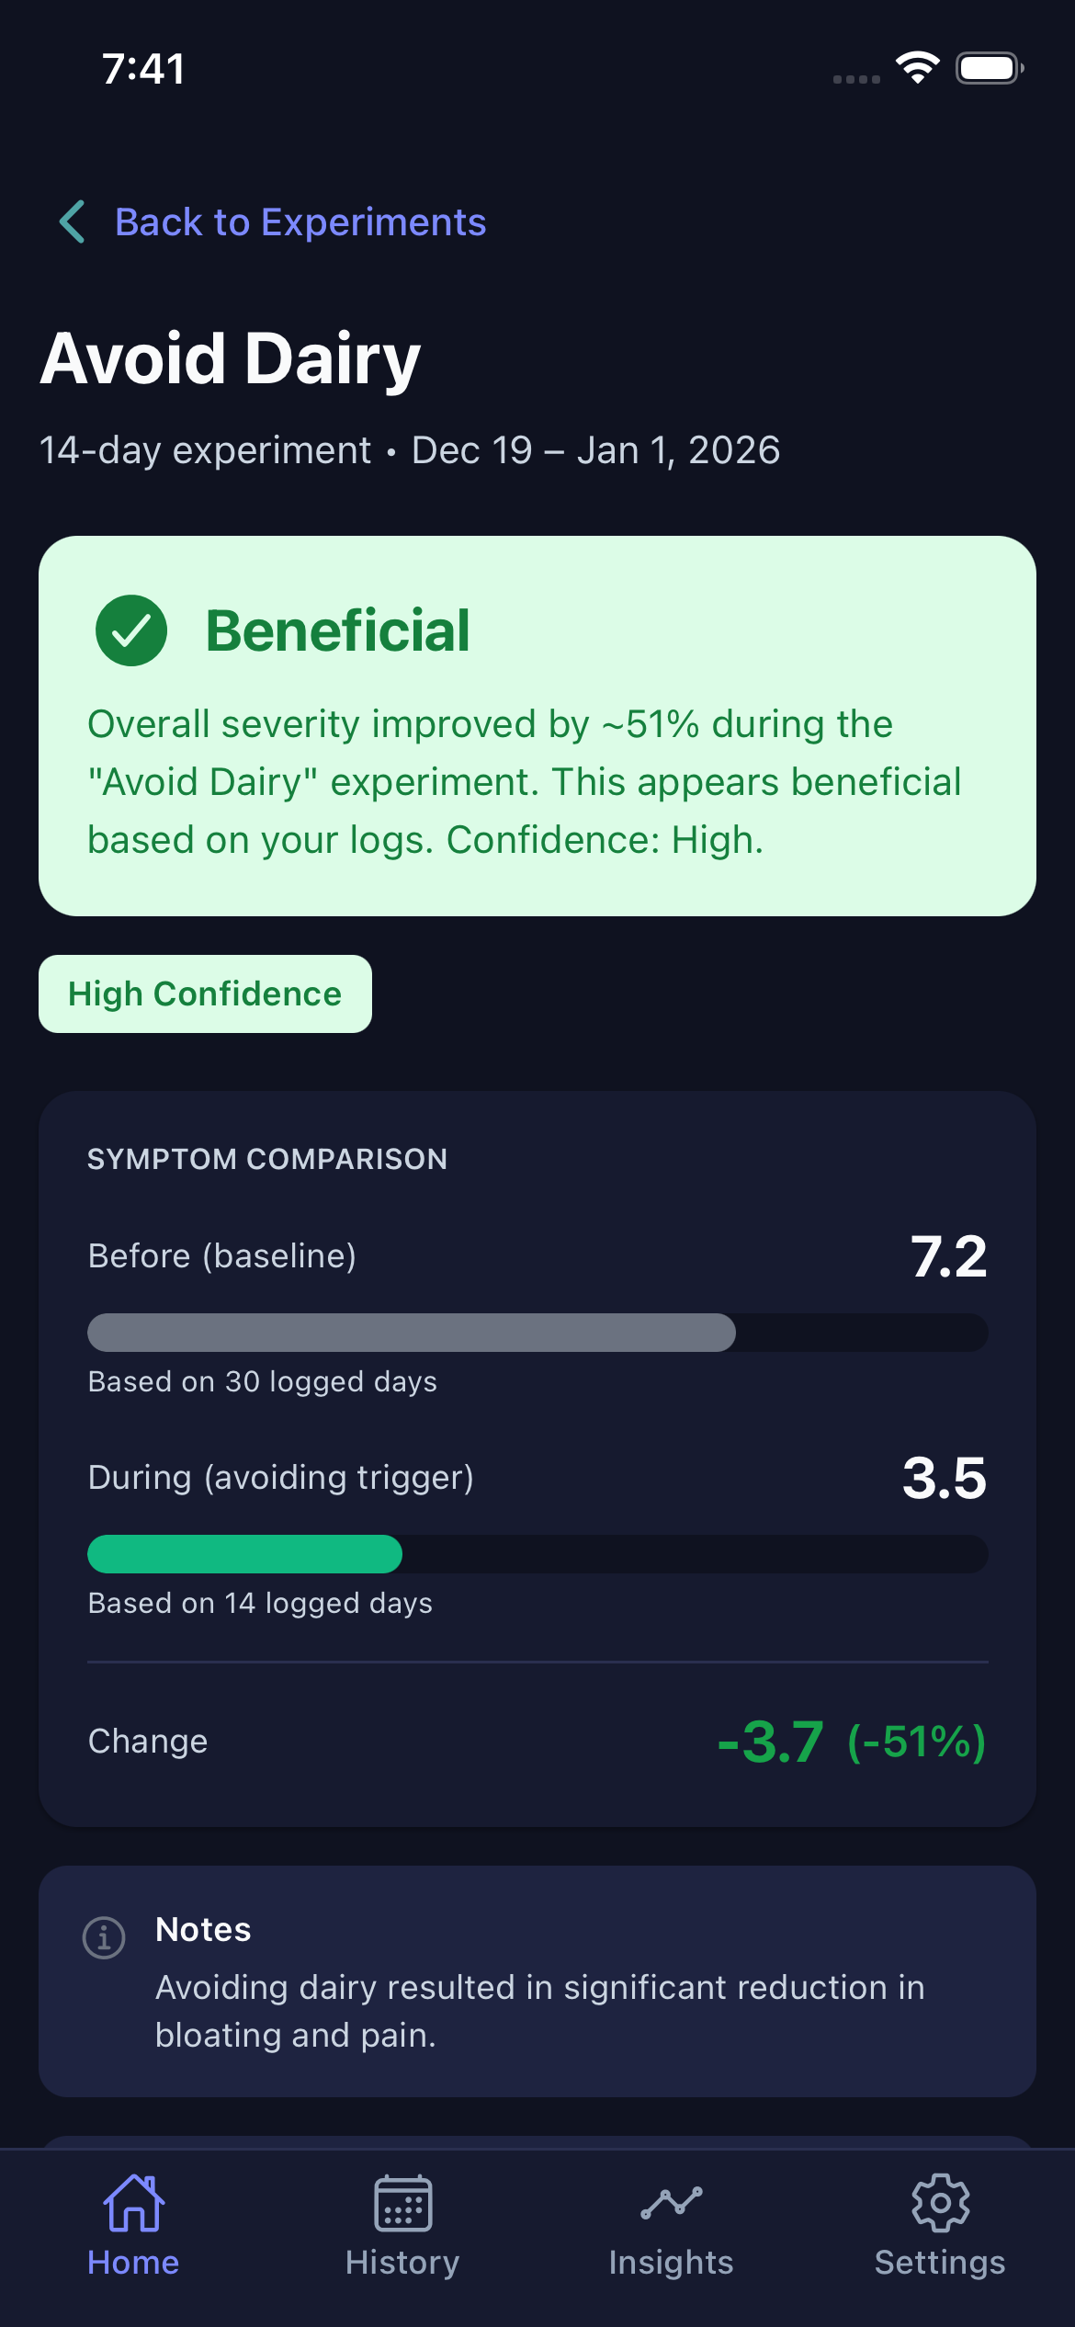Open the Settings tab label
This screenshot has height=2327, width=1075.
click(x=940, y=2262)
